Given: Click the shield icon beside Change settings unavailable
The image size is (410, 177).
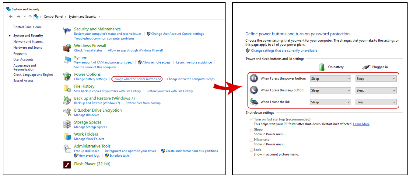Looking at the screenshot, I should pos(247,50).
